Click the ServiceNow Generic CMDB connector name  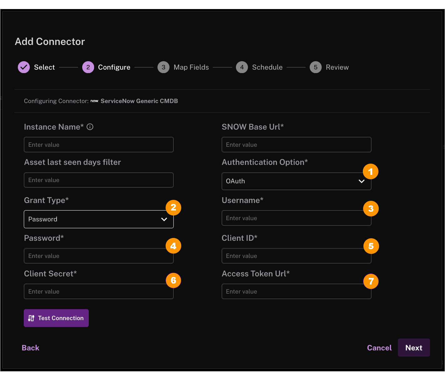pyautogui.click(x=139, y=101)
